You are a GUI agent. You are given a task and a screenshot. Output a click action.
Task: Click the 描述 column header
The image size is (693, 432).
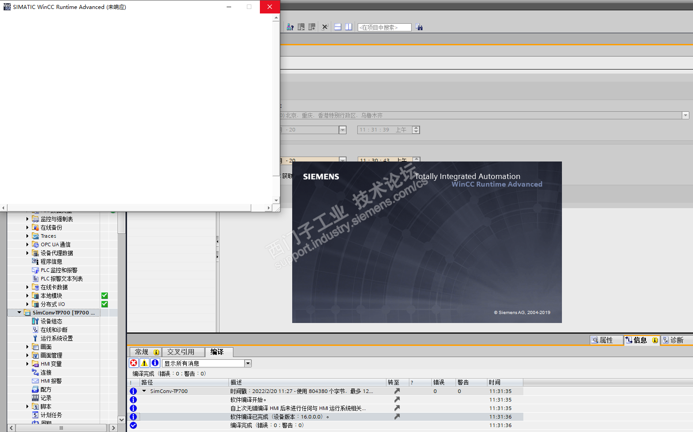point(307,382)
